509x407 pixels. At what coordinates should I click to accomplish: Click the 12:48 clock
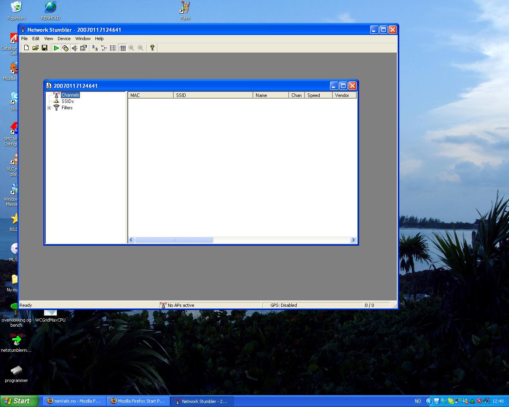coord(498,401)
